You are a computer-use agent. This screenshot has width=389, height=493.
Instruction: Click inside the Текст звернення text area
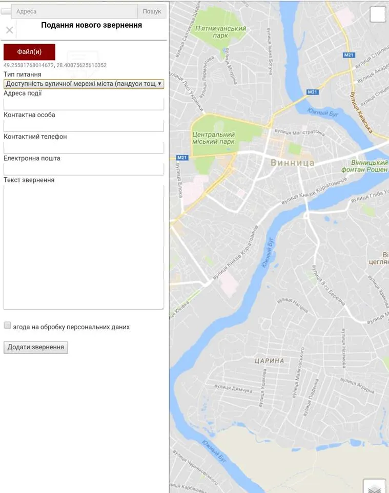(x=84, y=247)
